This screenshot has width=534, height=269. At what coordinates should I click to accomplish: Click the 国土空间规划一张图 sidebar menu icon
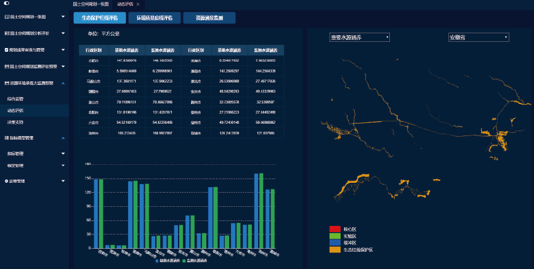pyautogui.click(x=6, y=17)
